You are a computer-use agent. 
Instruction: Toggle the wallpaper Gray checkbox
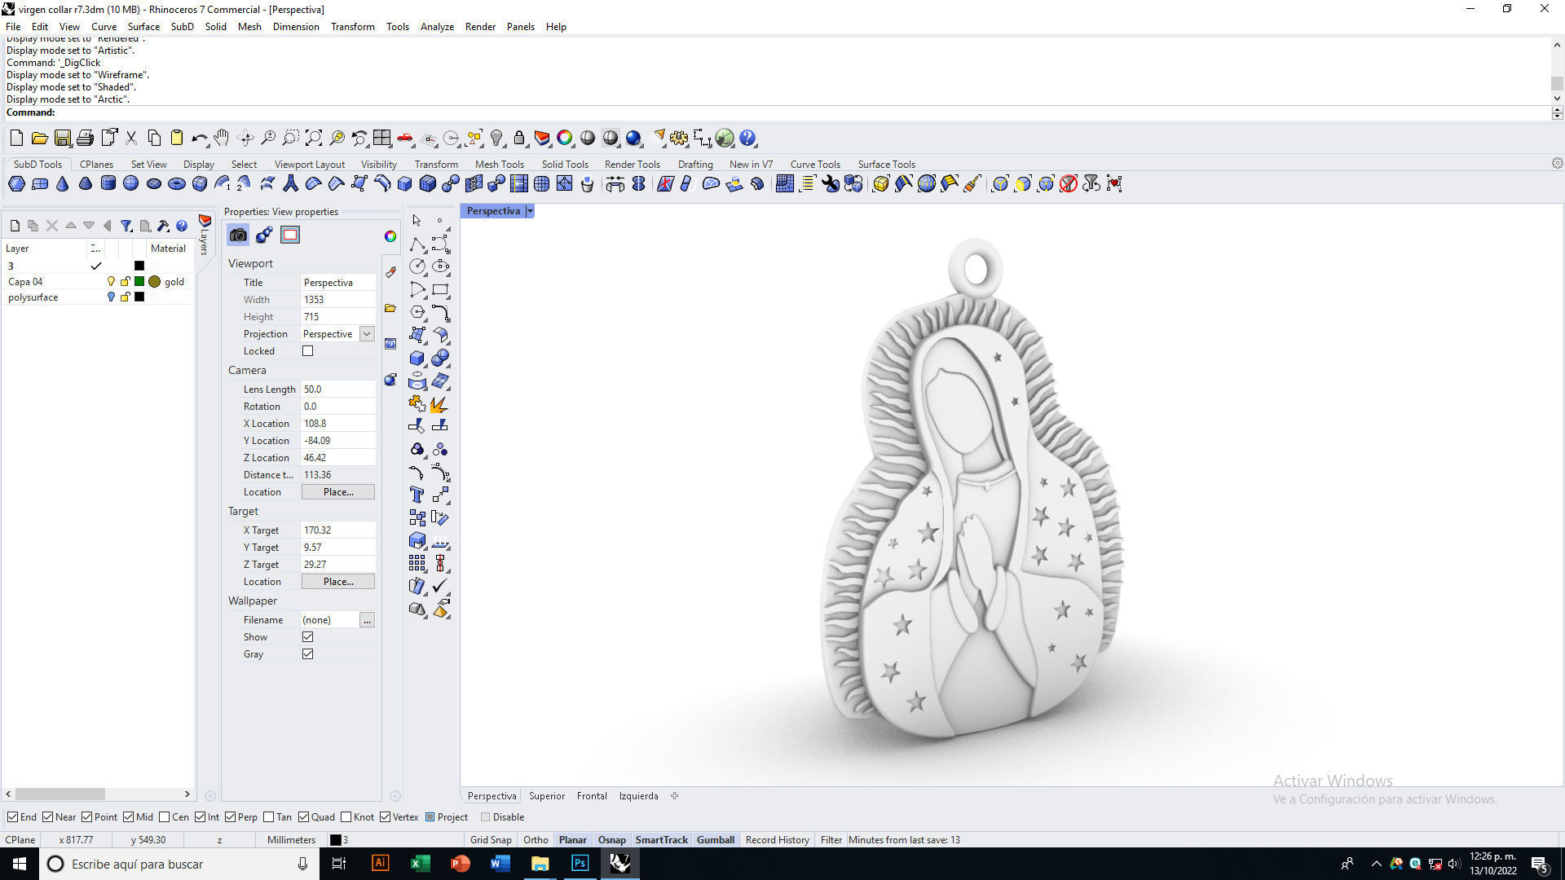click(x=307, y=654)
